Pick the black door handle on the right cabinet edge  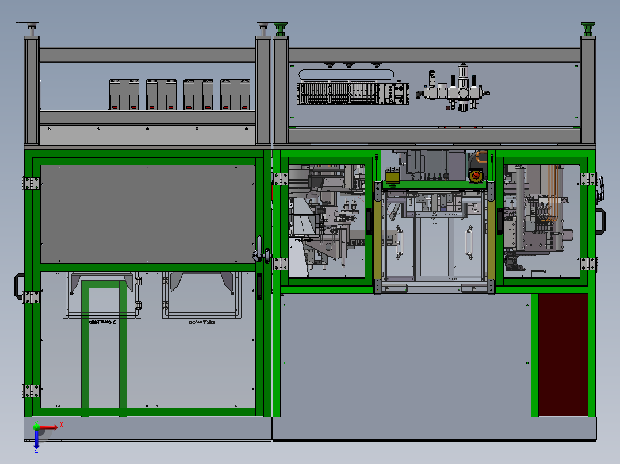coord(600,222)
